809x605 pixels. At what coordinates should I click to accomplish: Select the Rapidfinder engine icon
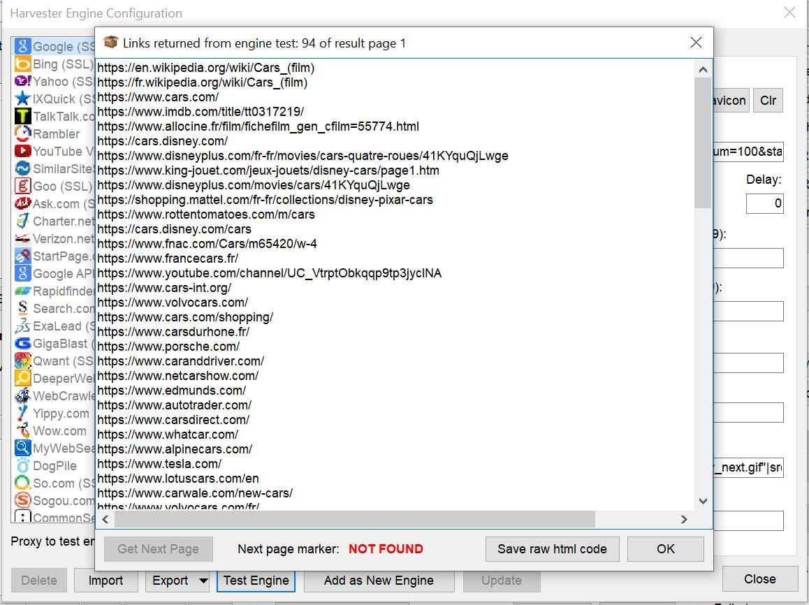pyautogui.click(x=22, y=291)
